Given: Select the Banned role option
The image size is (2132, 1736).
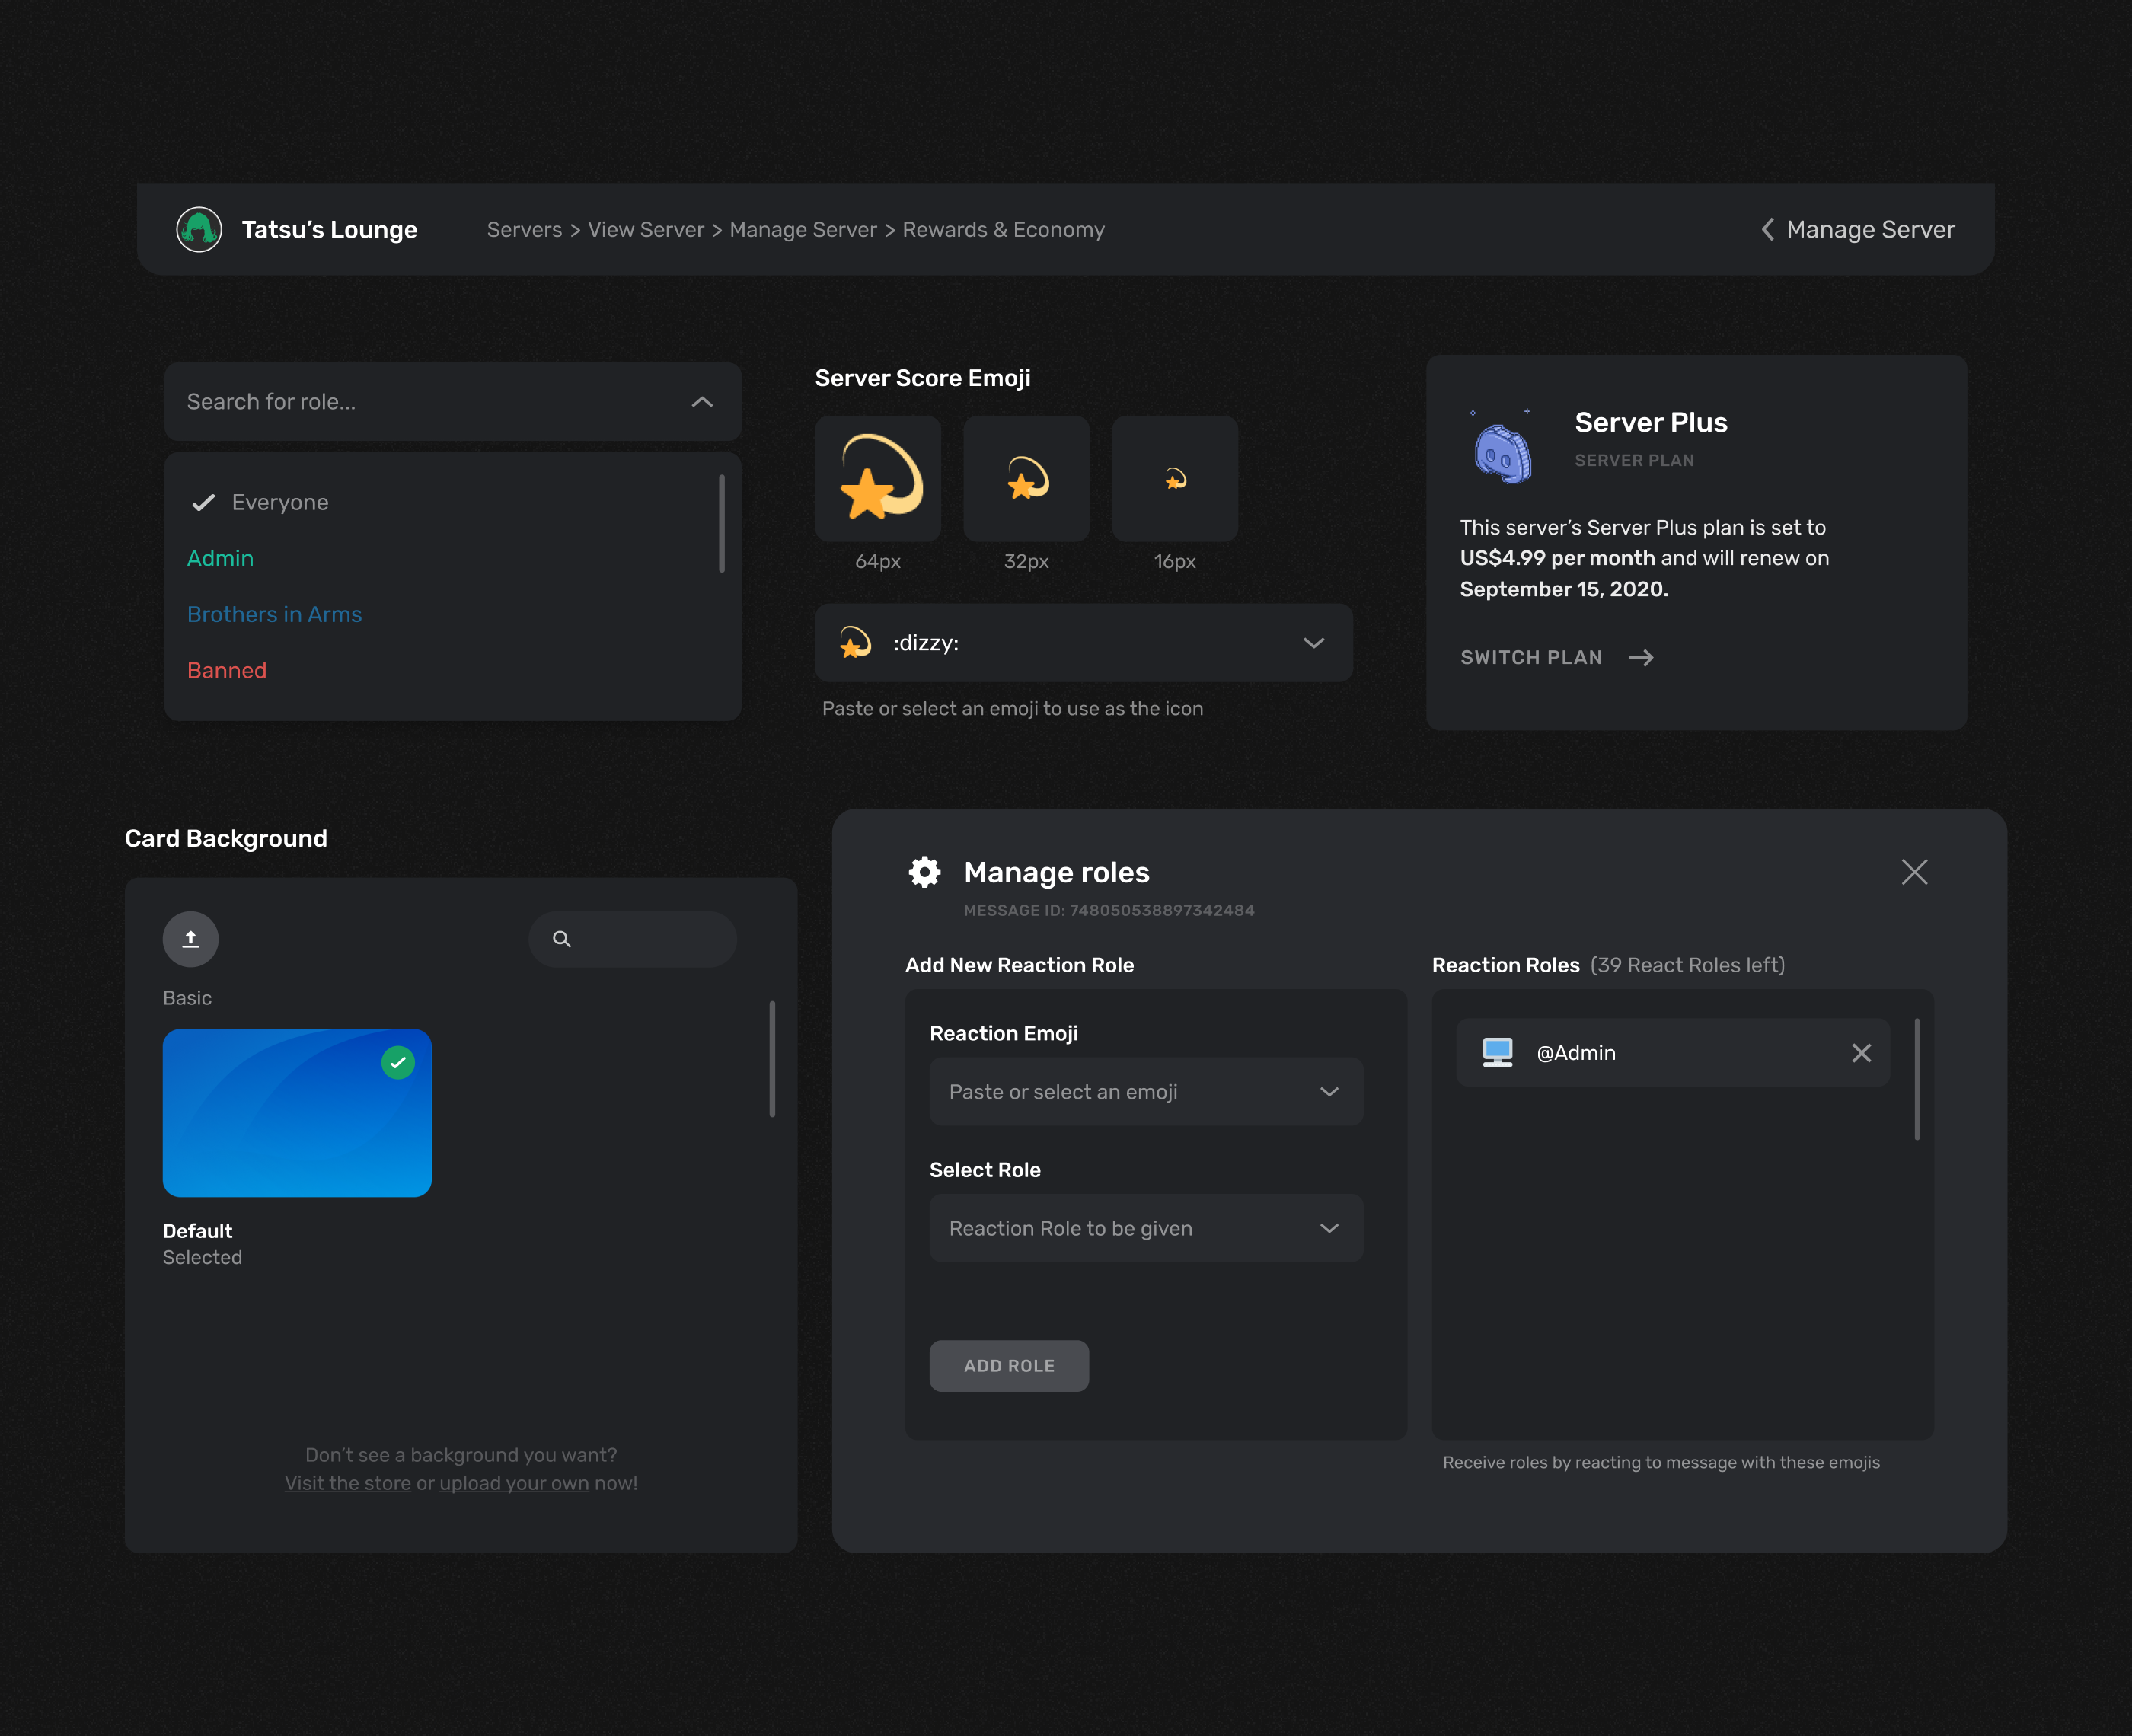Looking at the screenshot, I should 227,670.
